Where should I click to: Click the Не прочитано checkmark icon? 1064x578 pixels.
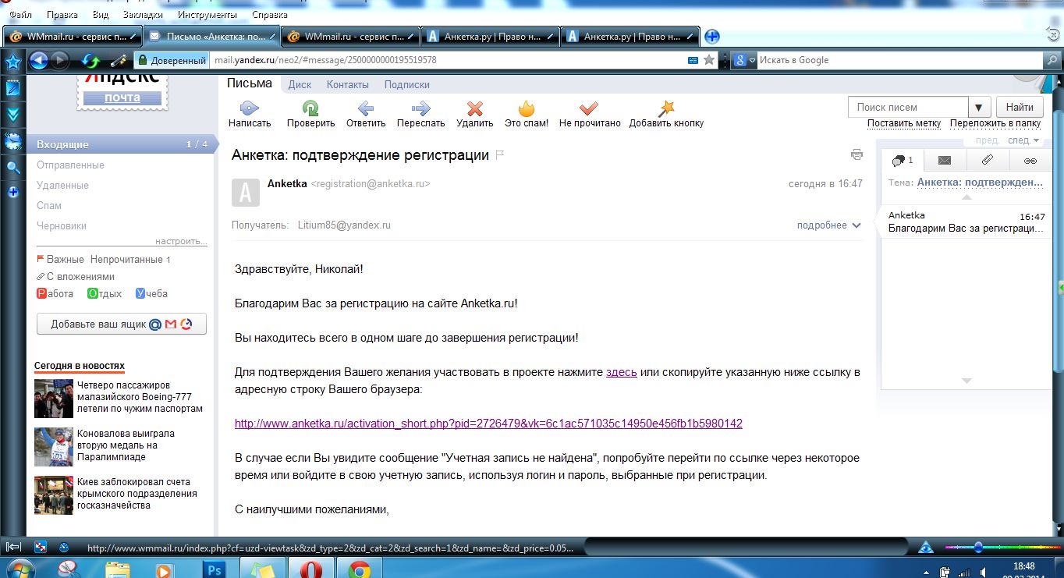[x=589, y=108]
